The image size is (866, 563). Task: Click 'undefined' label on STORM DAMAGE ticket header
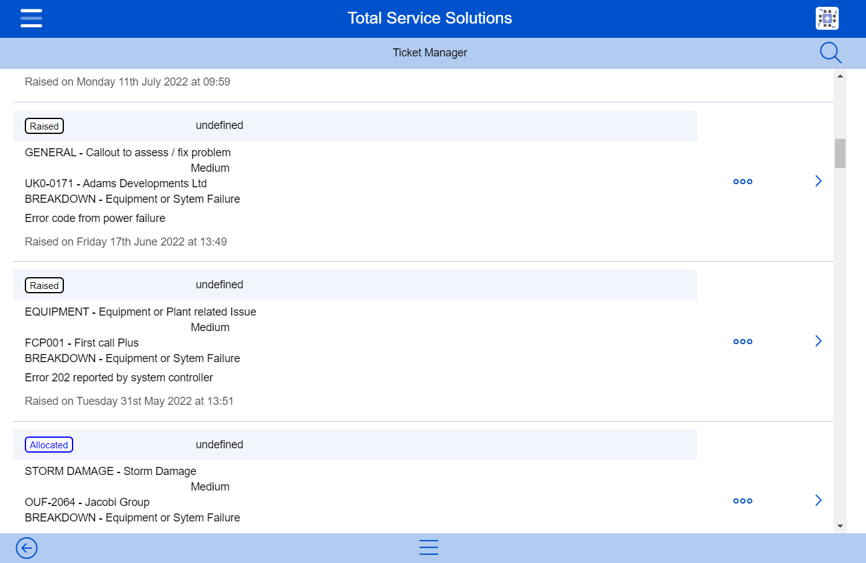coord(220,445)
